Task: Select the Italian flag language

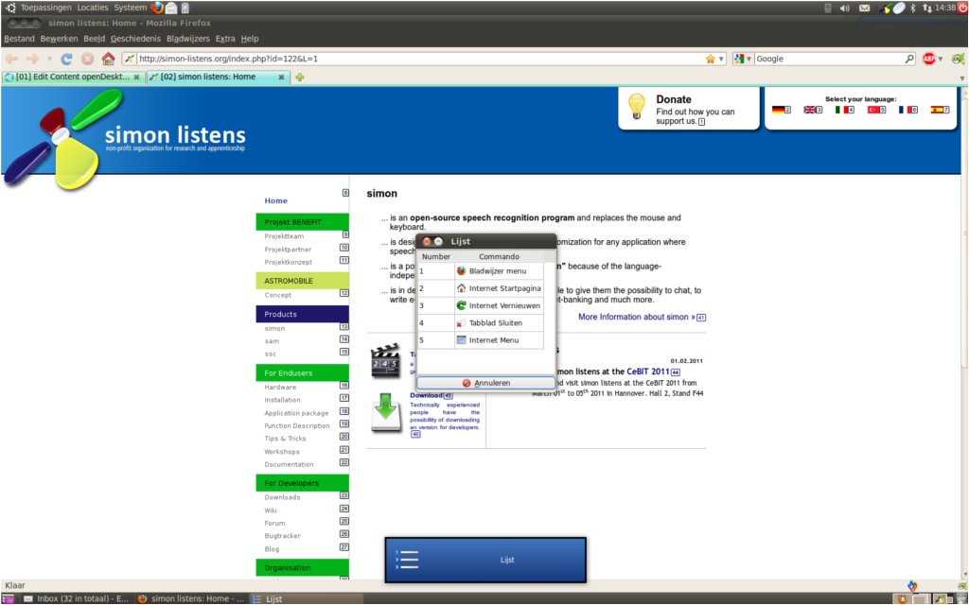Action: (841, 110)
